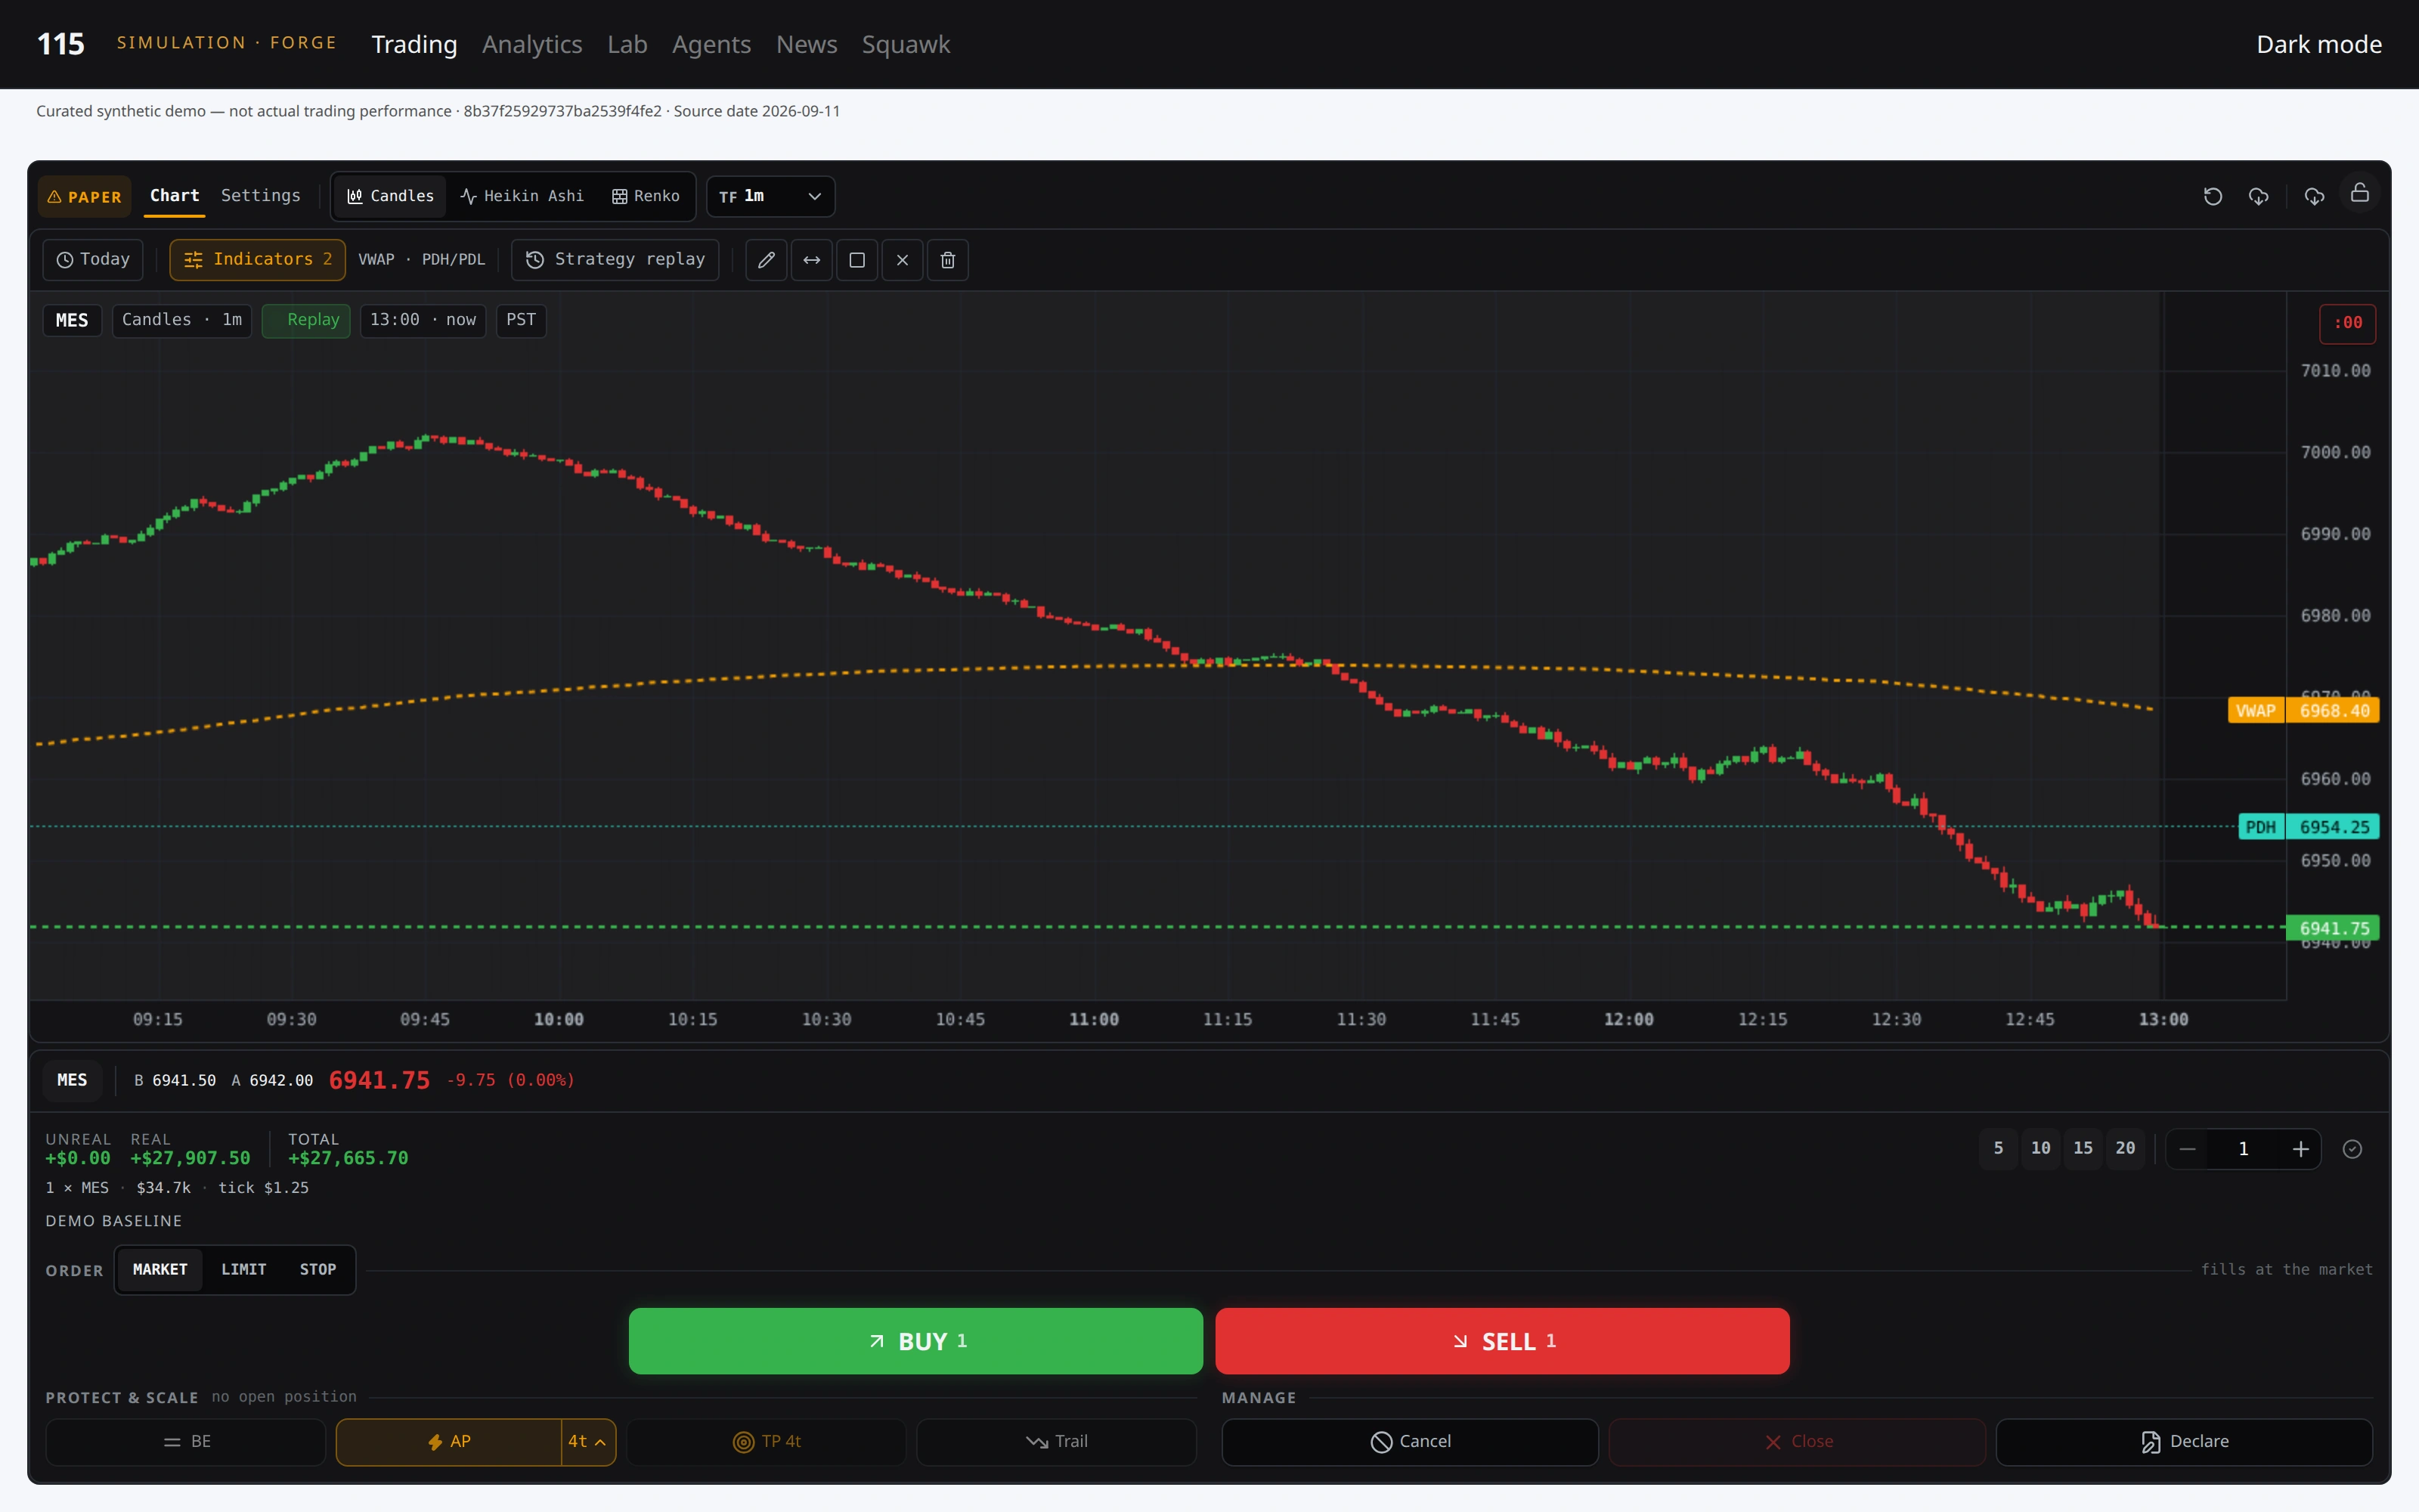Click the cloud download icon beside the padlock
The height and width of the screenshot is (1512, 2419).
pos(2314,196)
